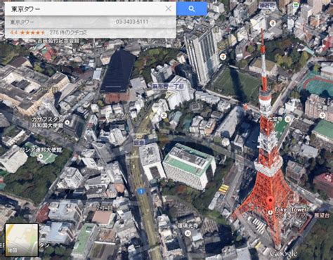Click the 神谷町 station label
The height and width of the screenshot is (260, 333).
(x=266, y=5)
